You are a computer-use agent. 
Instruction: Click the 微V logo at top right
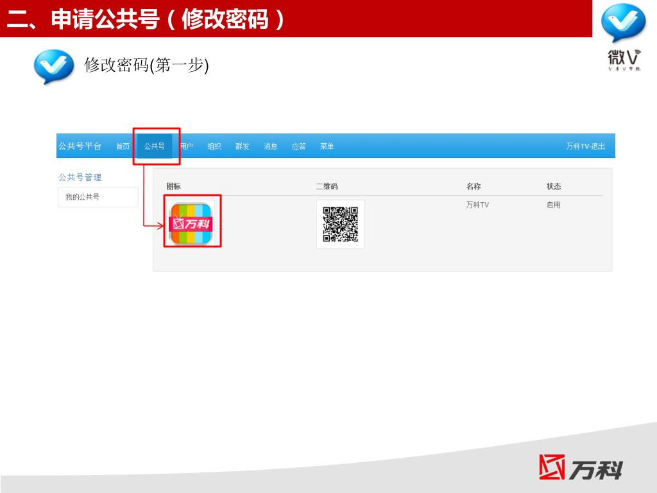624,37
